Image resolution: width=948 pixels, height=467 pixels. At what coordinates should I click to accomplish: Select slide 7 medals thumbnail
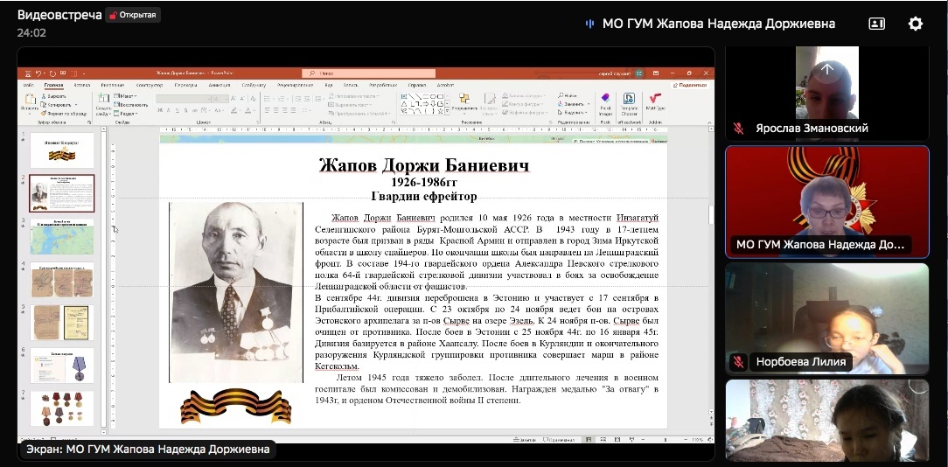tap(62, 408)
